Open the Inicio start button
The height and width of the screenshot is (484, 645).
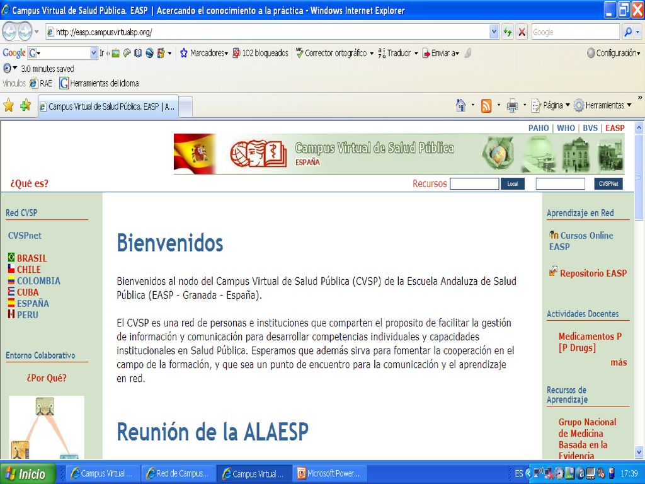28,474
